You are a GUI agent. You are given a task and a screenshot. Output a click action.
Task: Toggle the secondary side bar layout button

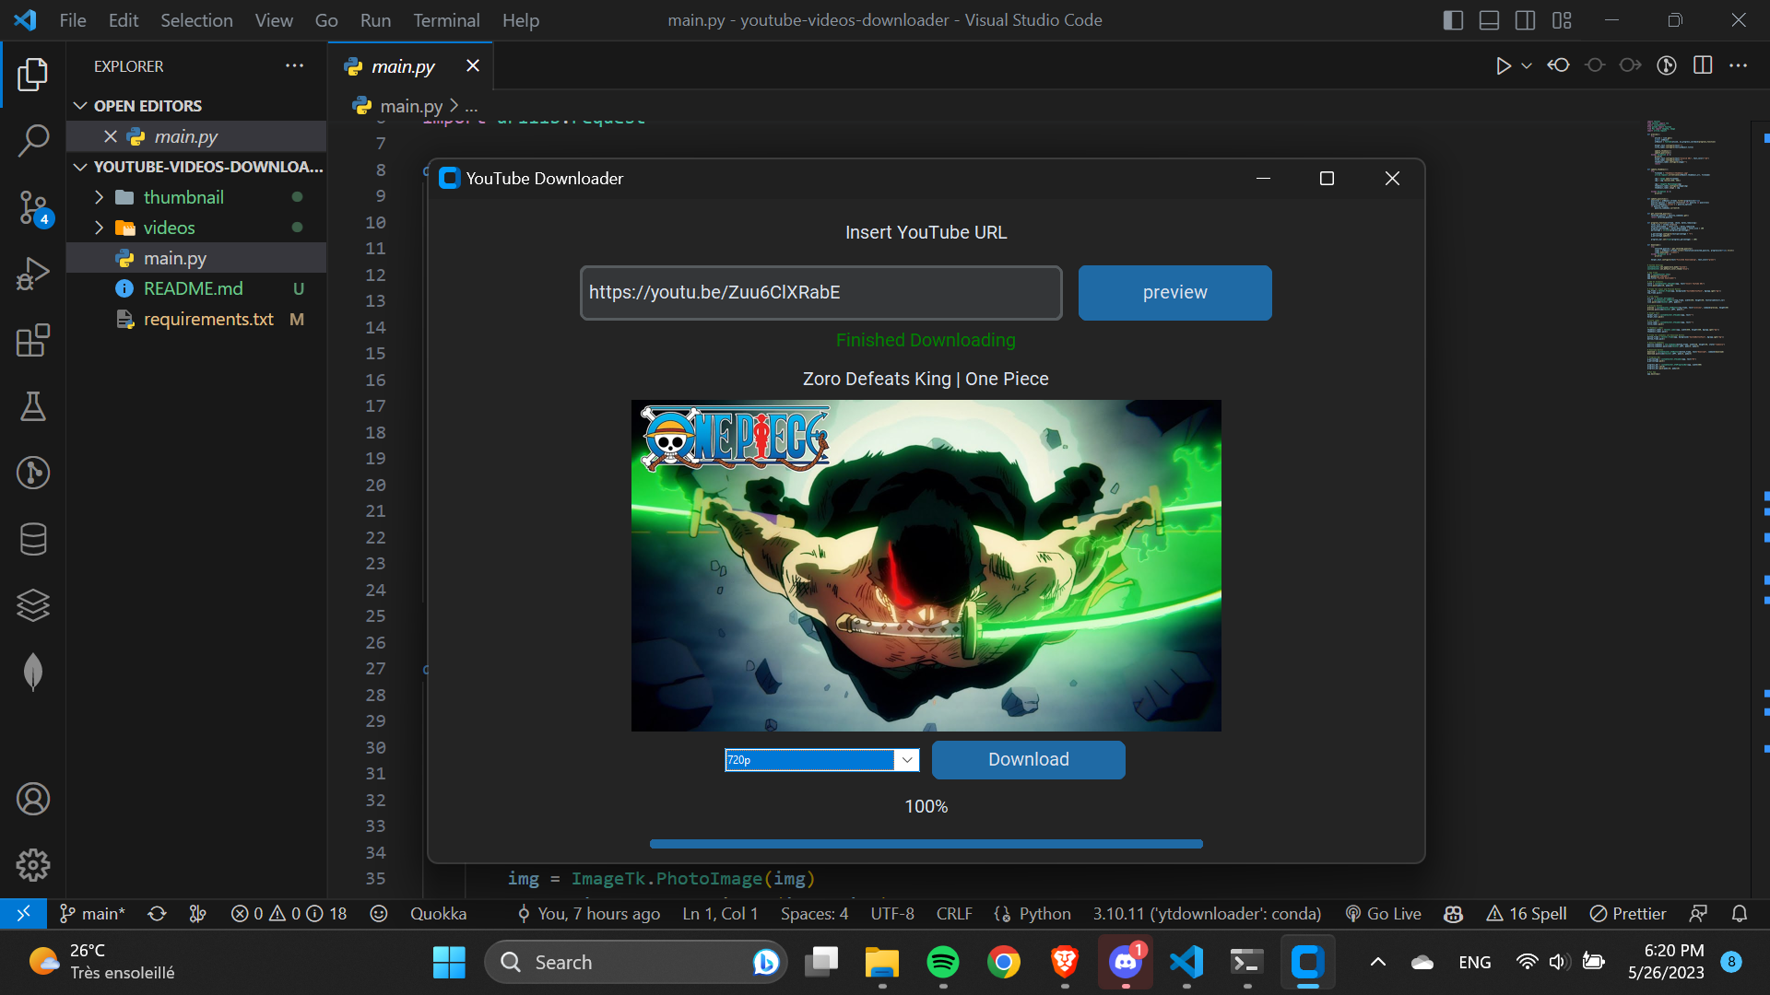(x=1525, y=20)
